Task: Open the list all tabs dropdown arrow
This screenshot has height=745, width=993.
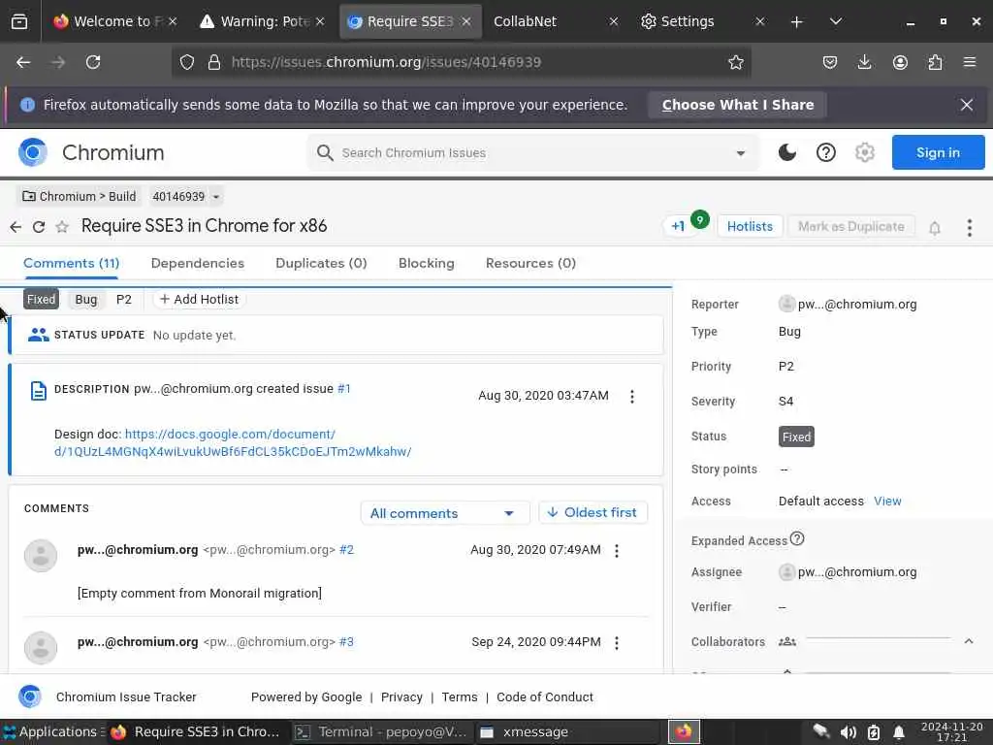Action: [x=836, y=21]
